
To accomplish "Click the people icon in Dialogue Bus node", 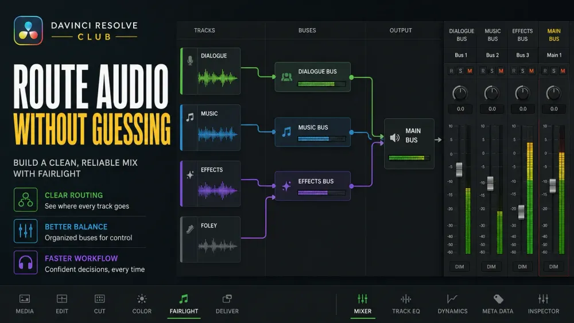I will point(286,77).
